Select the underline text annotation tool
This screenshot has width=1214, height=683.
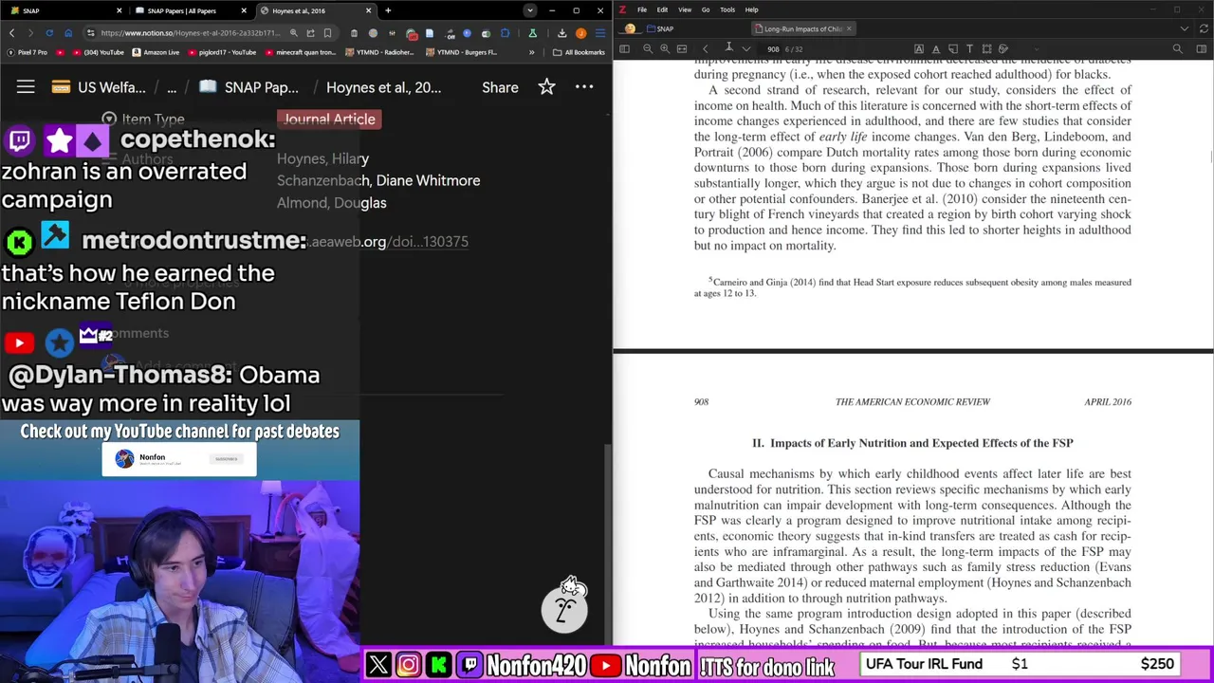click(x=936, y=48)
